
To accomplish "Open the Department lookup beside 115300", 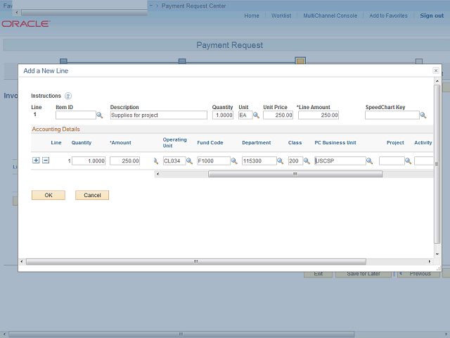I will [x=281, y=161].
